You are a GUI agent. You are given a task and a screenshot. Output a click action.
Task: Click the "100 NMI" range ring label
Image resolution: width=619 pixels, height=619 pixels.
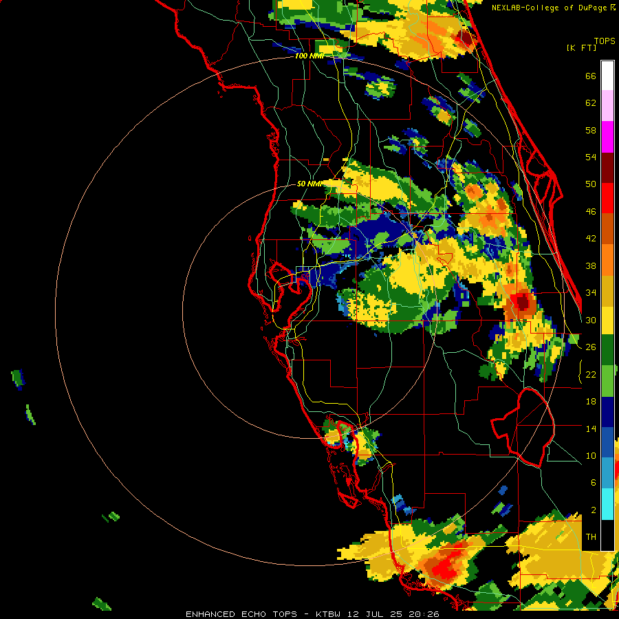[309, 56]
